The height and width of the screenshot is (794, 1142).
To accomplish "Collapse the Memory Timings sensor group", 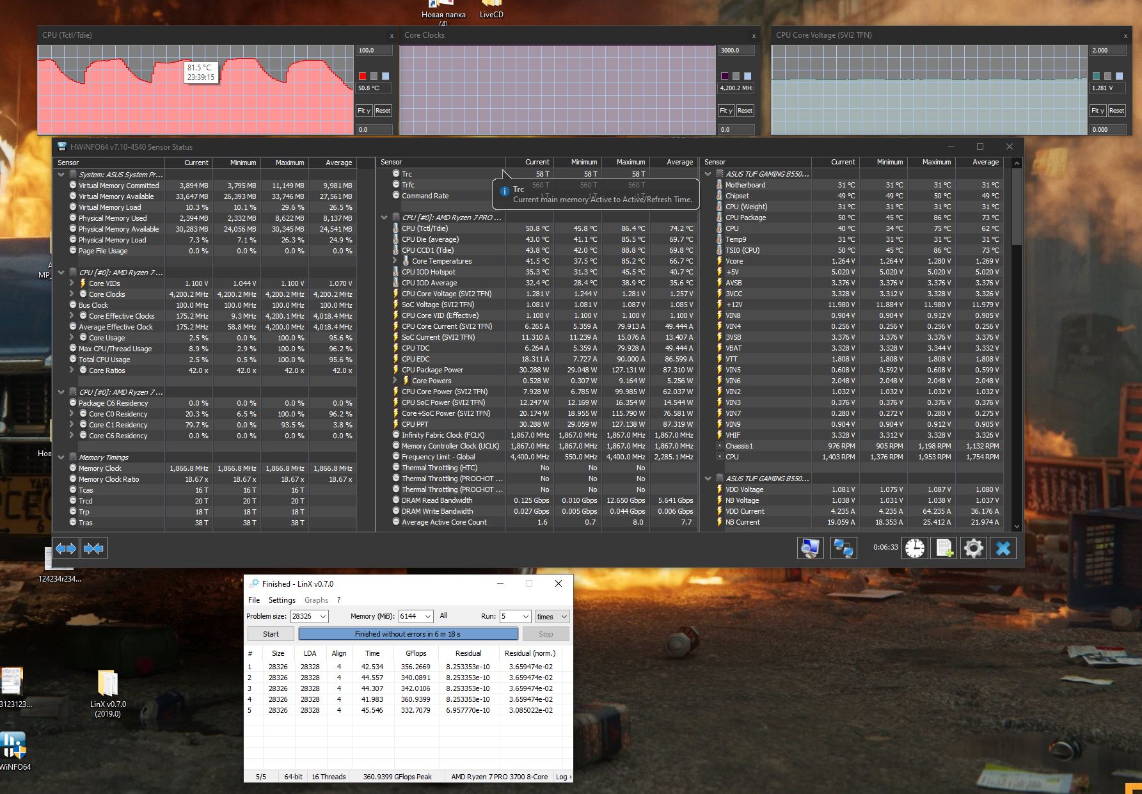I will (61, 457).
